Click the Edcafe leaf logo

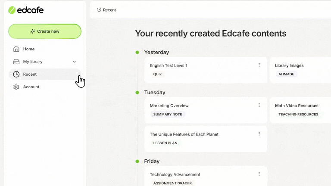[12, 10]
